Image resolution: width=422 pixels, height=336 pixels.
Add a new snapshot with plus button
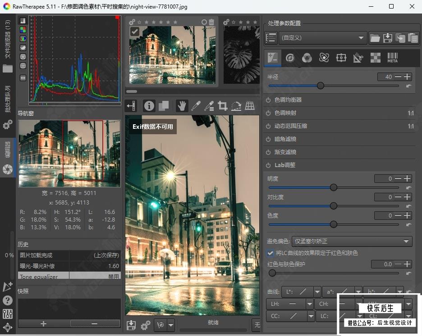pos(43,324)
